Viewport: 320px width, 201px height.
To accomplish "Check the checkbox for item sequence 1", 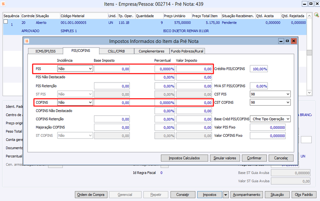I will [x=6, y=22].
